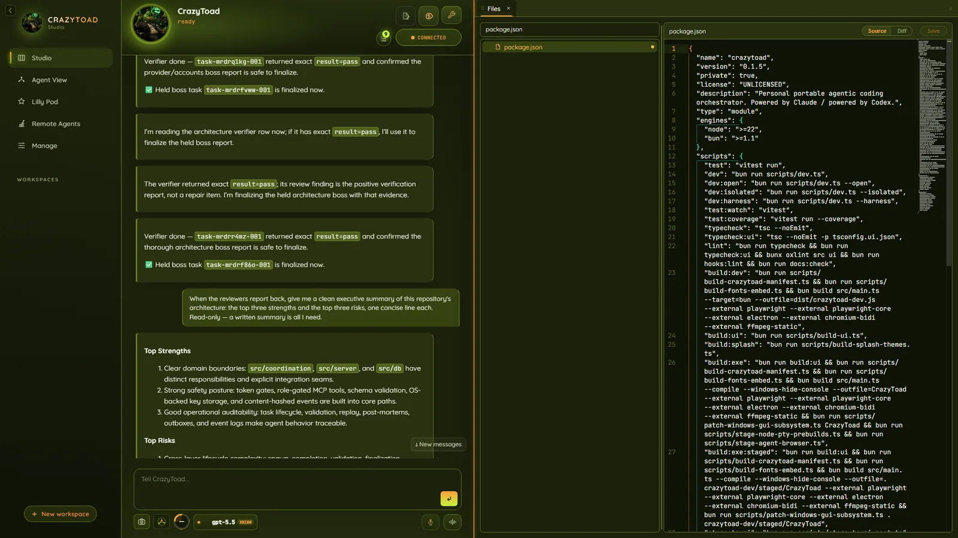Screen dimensions: 958x538
Task: Click the audio waveform icon
Action: coord(453,522)
